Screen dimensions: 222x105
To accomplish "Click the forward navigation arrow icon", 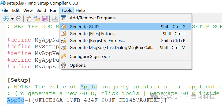I will (x=18, y=18).
